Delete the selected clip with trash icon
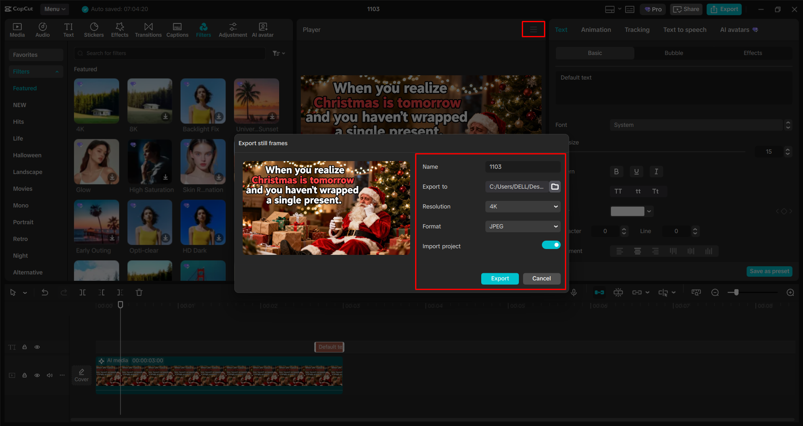Screen dimensions: 803x426 point(139,292)
